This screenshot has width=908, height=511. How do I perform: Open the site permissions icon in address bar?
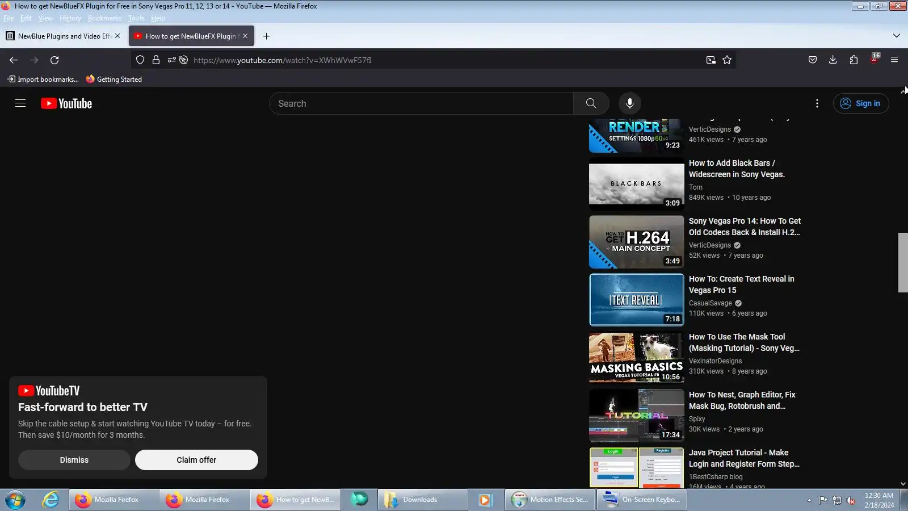click(x=171, y=60)
